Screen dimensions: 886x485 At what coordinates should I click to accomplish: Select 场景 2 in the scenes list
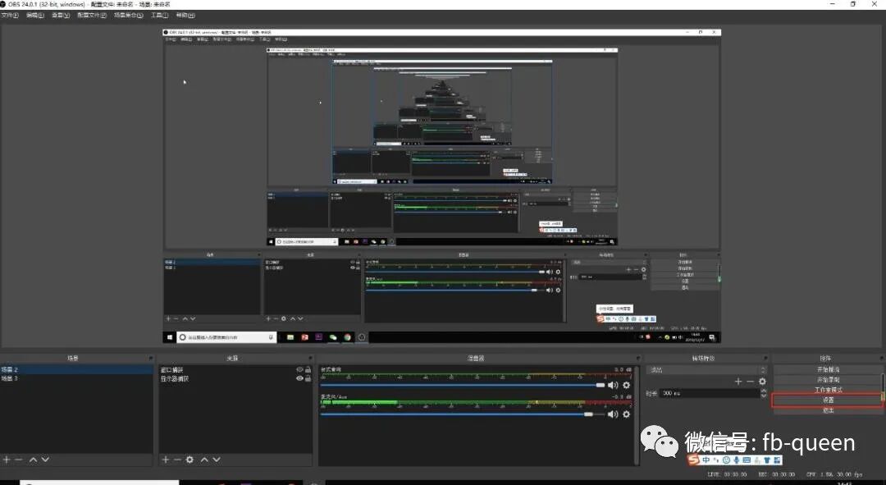[x=76, y=369]
